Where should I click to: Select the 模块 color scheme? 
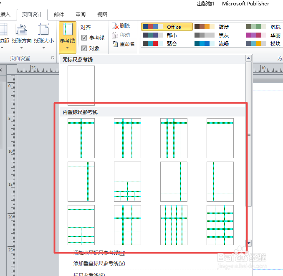[x=264, y=43]
